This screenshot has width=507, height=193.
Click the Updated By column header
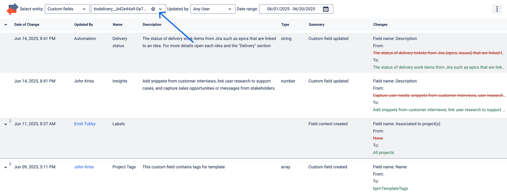tap(83, 25)
